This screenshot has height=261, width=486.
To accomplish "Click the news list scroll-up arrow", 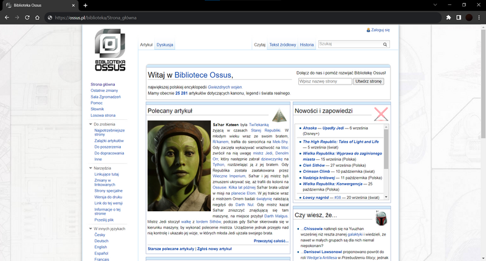I will tap(386, 127).
